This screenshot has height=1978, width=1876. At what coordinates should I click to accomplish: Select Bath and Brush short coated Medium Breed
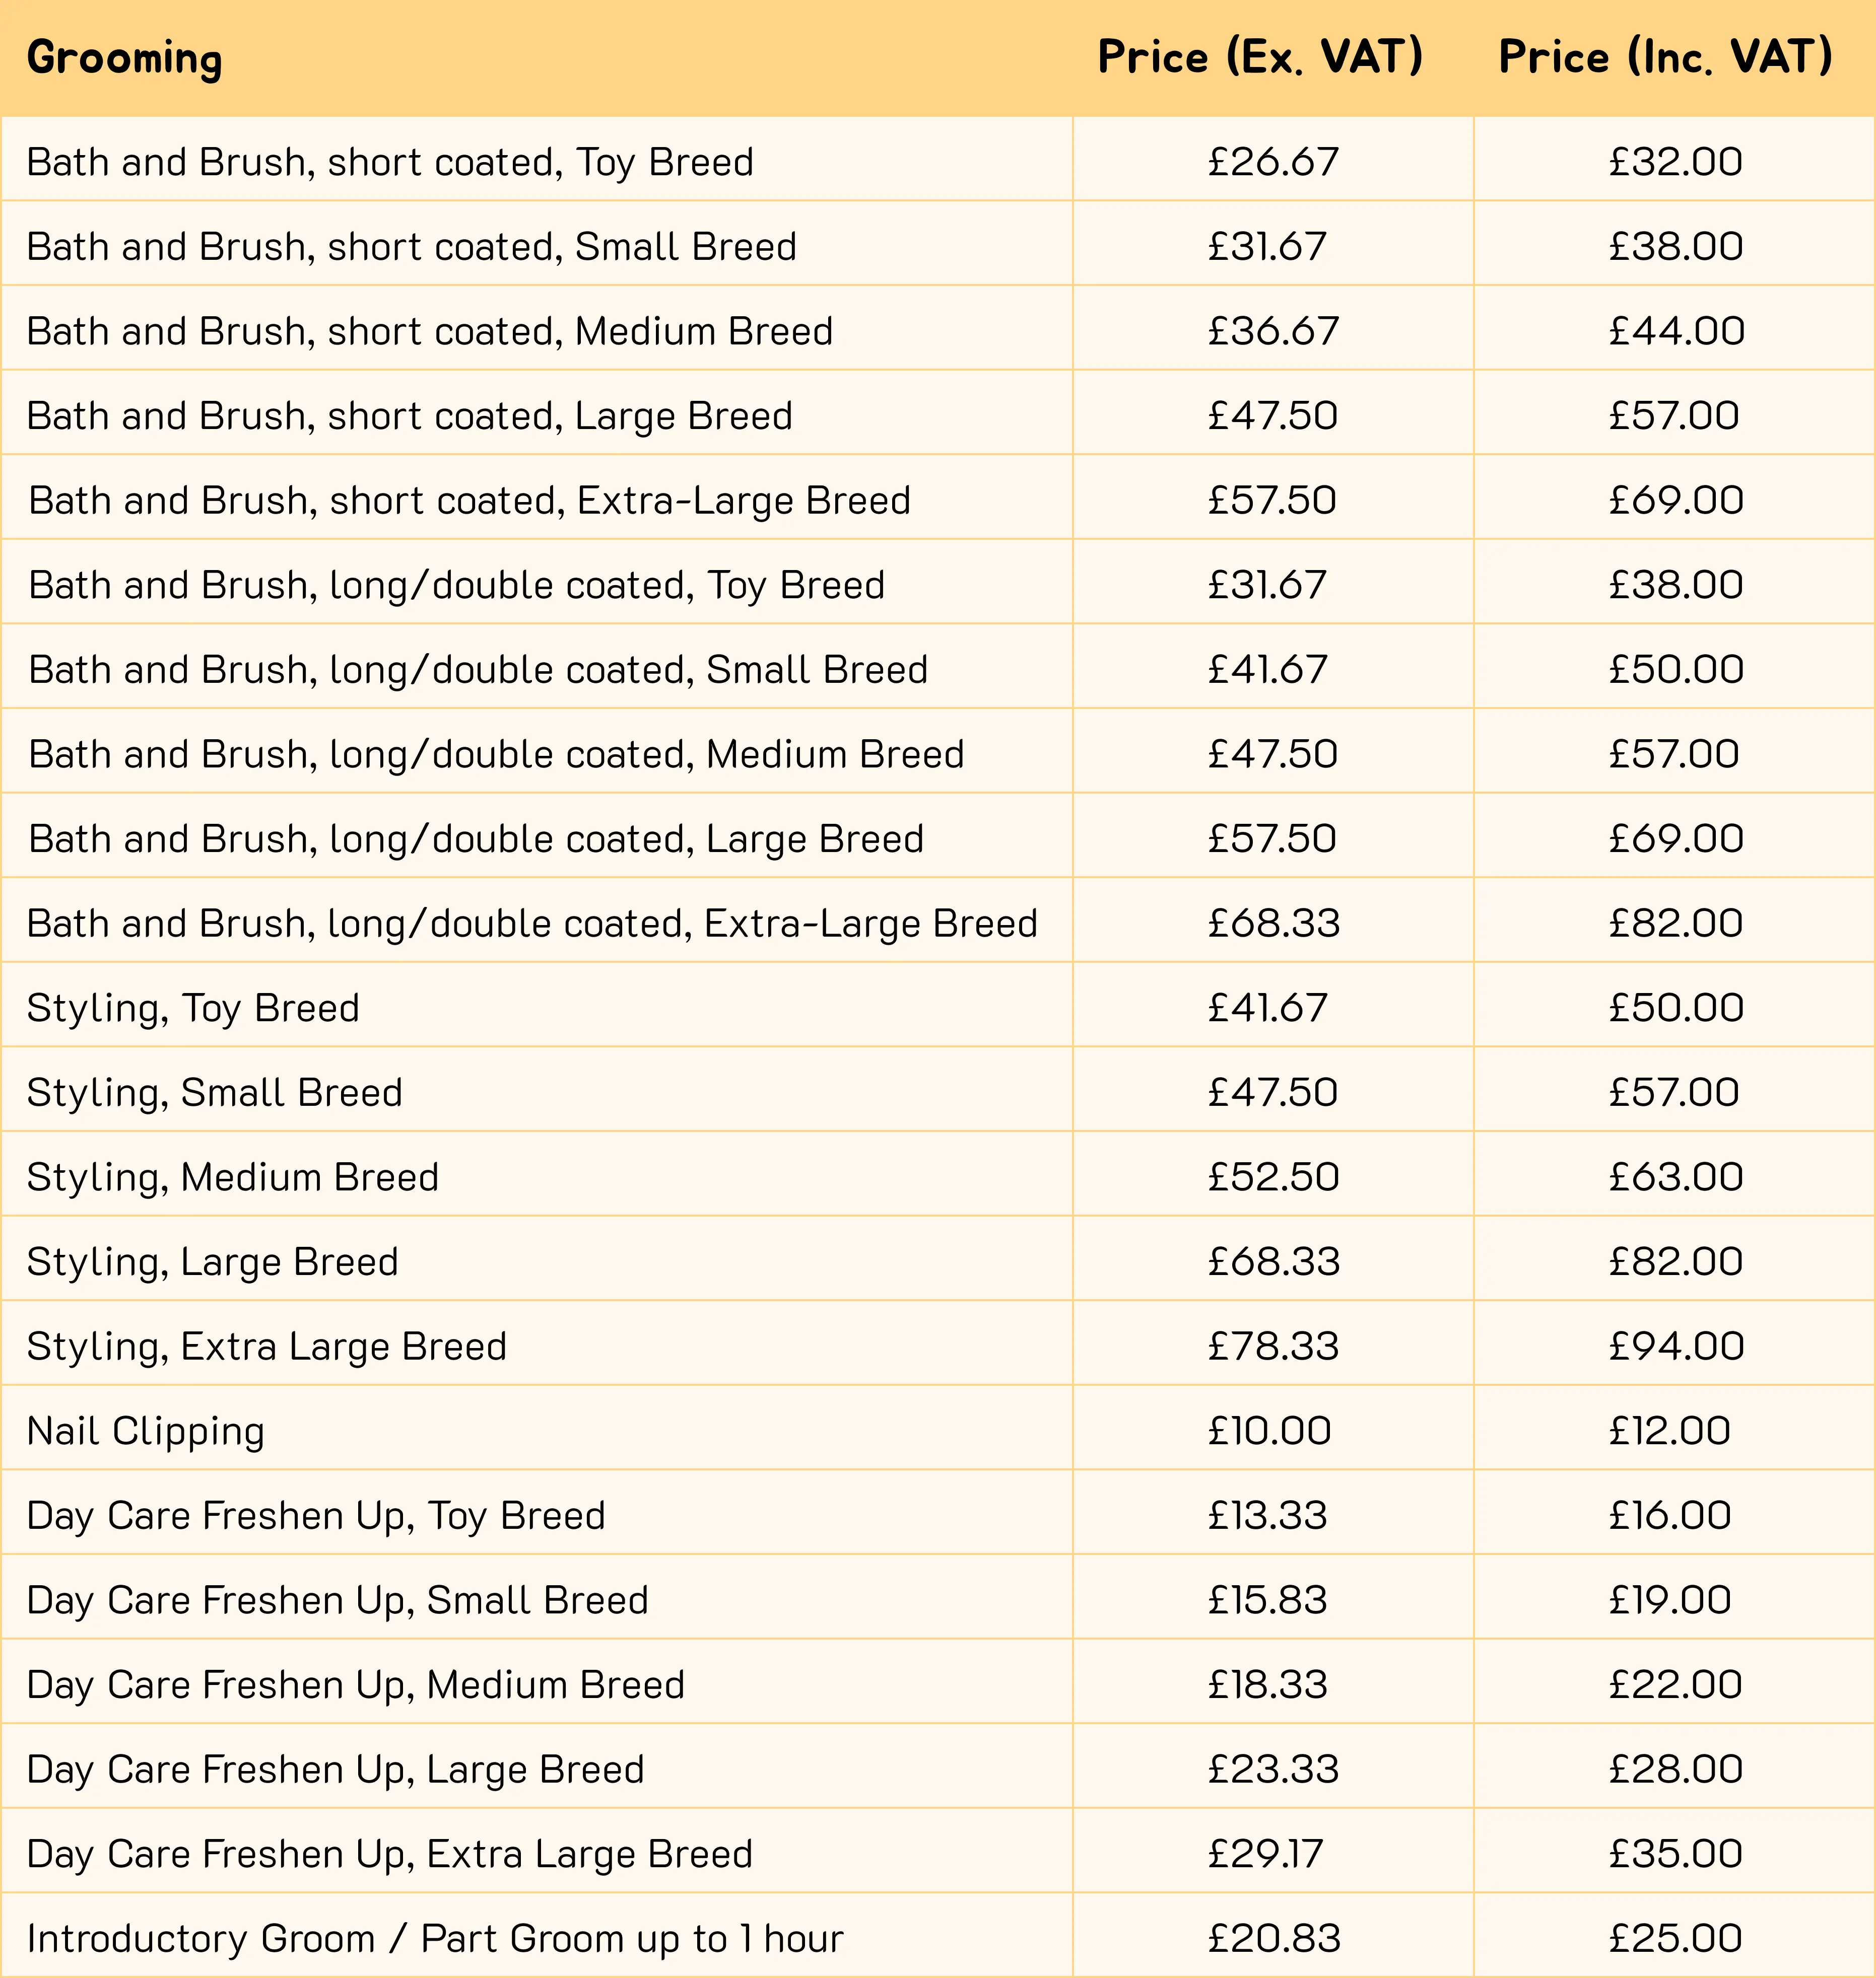[x=430, y=331]
